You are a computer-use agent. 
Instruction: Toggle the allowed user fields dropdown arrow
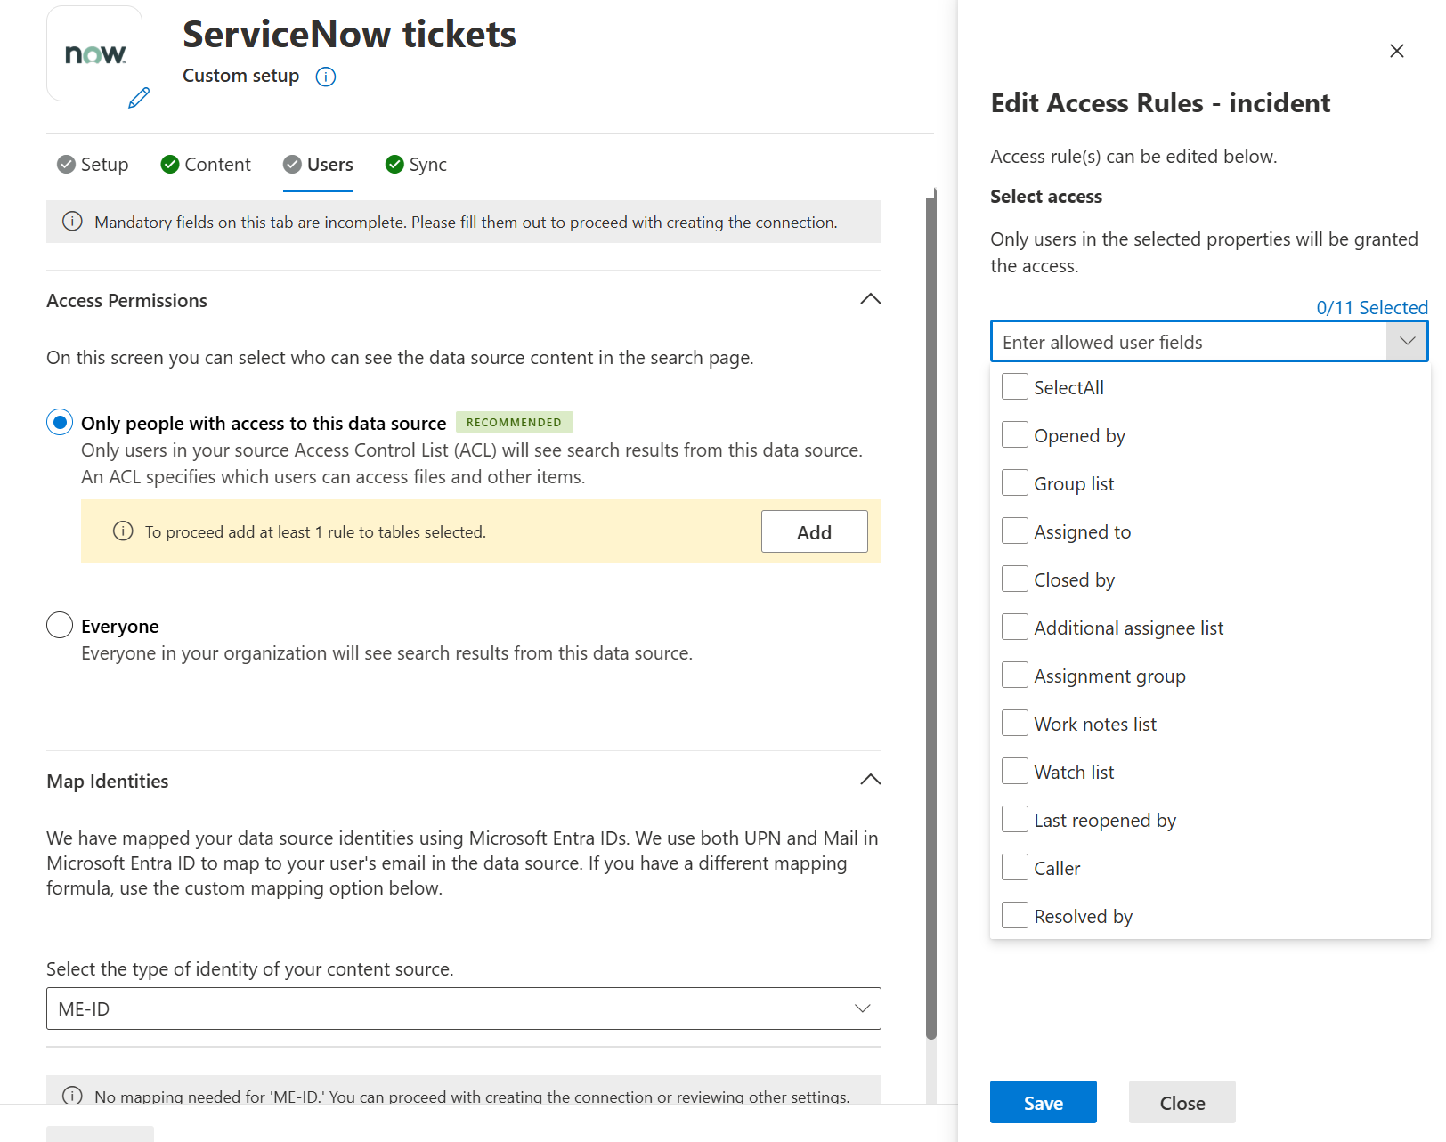tap(1407, 341)
